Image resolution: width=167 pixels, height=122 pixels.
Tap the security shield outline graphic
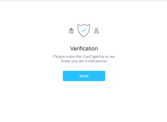pos(84,31)
